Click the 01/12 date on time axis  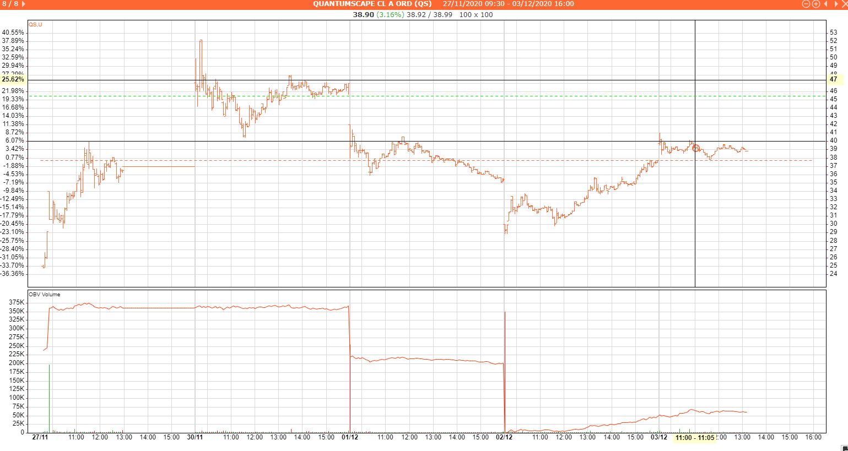coord(350,437)
